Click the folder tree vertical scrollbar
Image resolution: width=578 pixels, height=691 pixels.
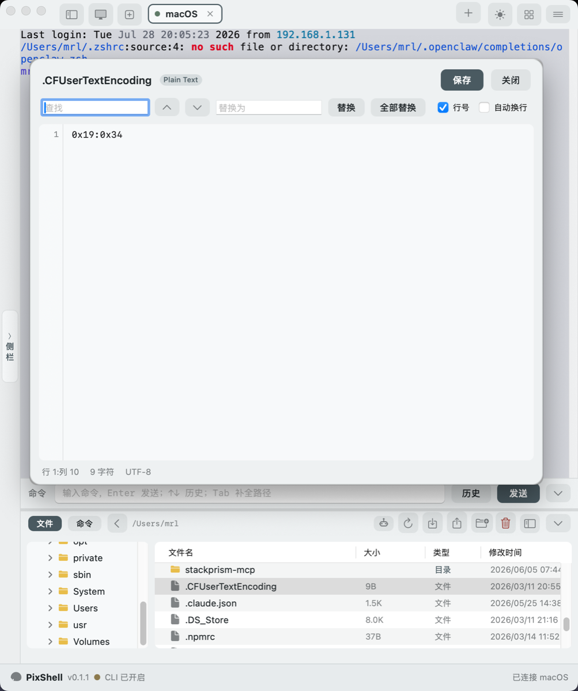[143, 623]
